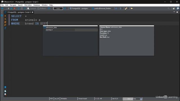Open the Database menu
Viewport: 180px width, 101px height.
coord(37,5)
